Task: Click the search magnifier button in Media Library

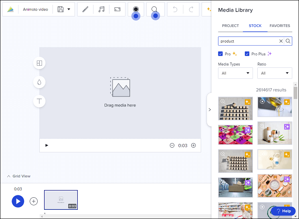Action: click(288, 41)
